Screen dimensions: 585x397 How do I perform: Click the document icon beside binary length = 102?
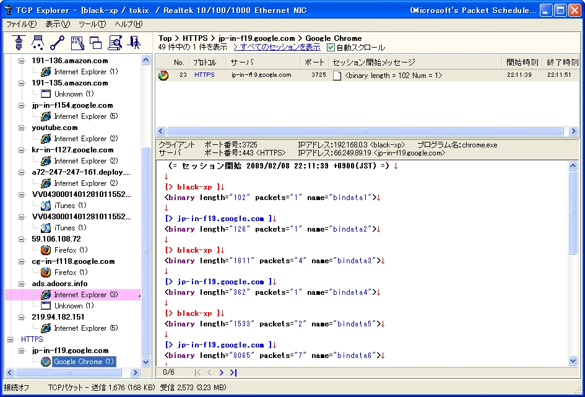[337, 76]
